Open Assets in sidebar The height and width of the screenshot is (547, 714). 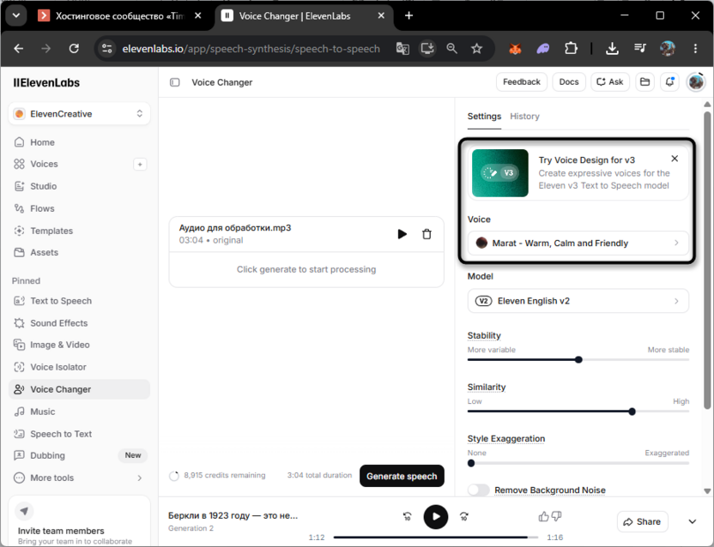pyautogui.click(x=79, y=253)
